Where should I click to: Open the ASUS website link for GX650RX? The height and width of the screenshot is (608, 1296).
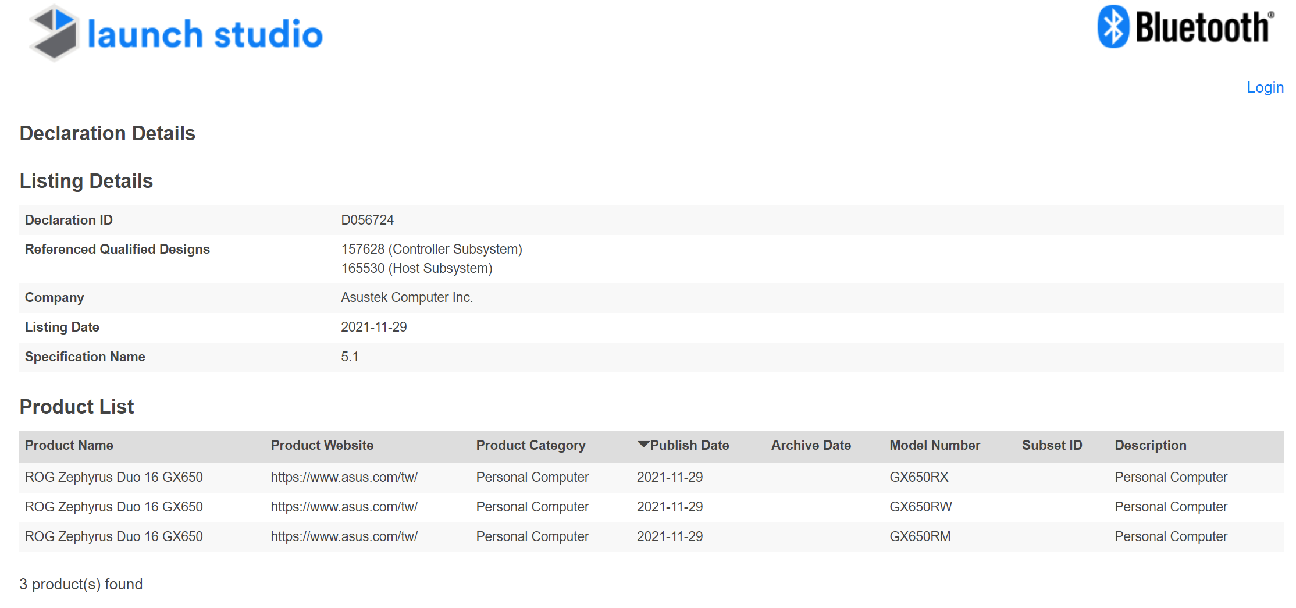[344, 477]
